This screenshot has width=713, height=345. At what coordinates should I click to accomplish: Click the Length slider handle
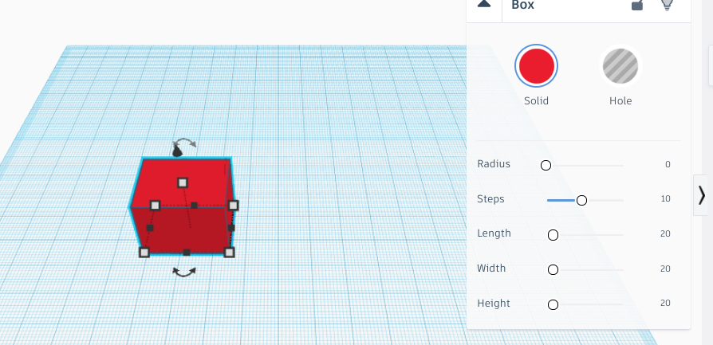[553, 235]
